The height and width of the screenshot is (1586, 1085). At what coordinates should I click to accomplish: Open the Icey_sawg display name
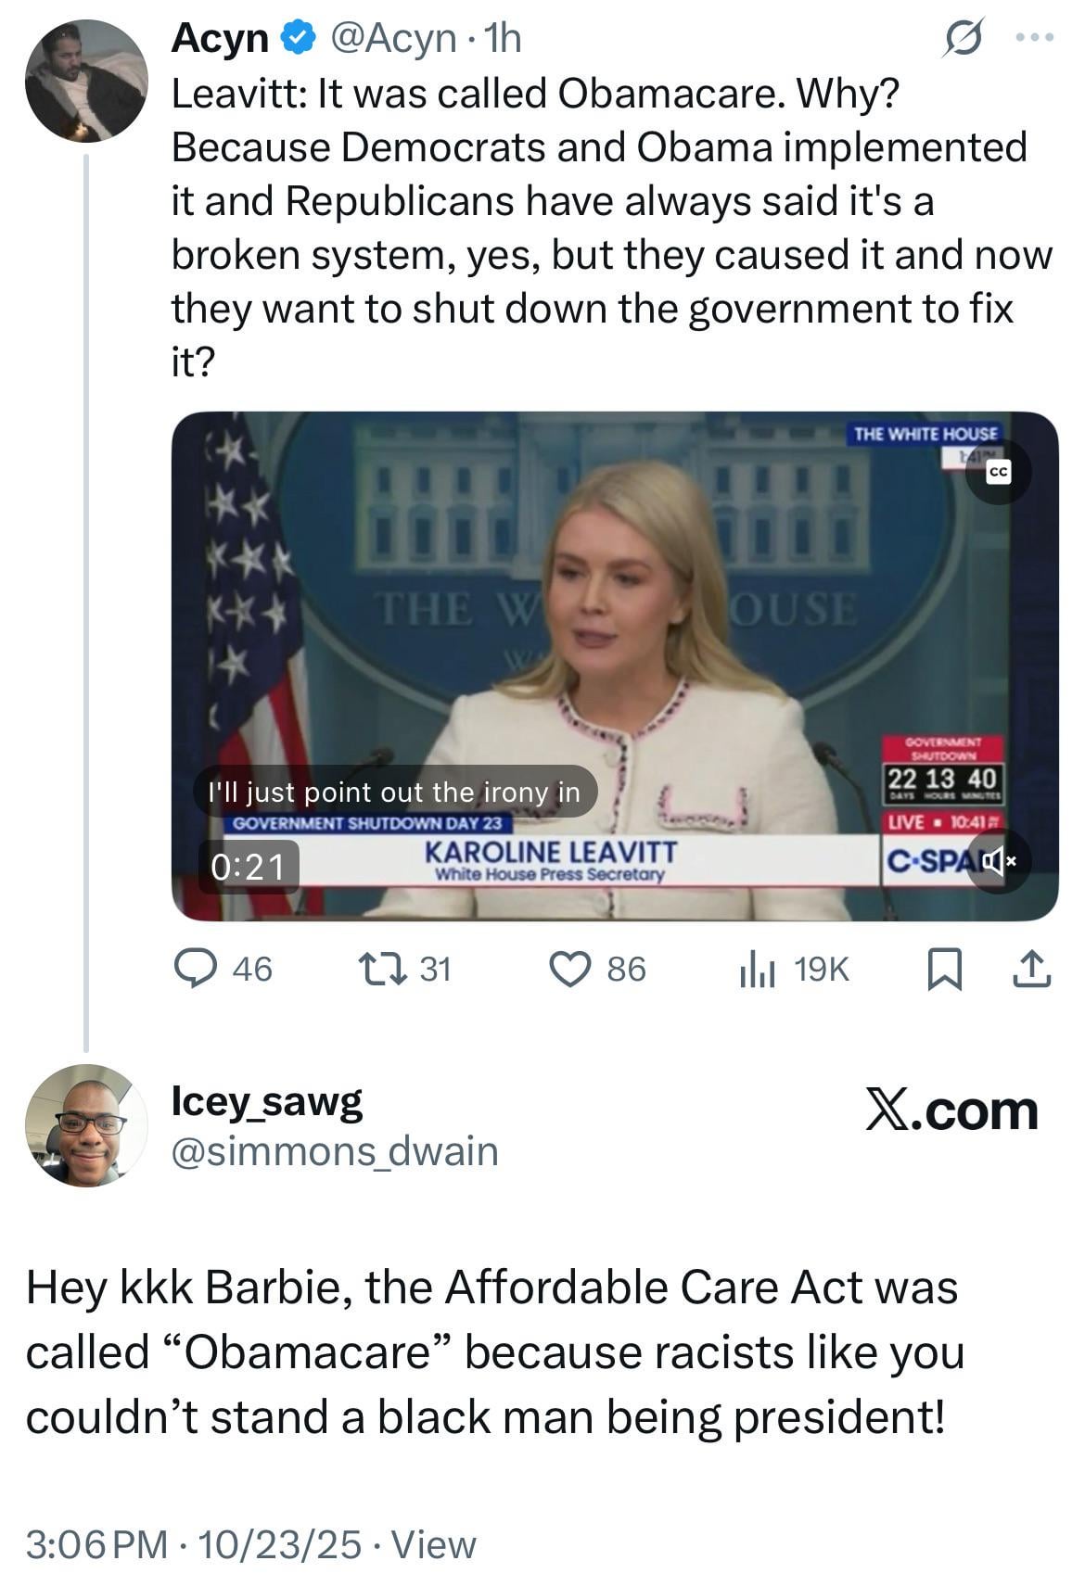(x=267, y=1101)
